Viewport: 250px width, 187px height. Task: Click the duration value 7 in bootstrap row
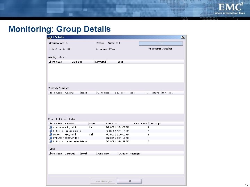(x=148, y=142)
